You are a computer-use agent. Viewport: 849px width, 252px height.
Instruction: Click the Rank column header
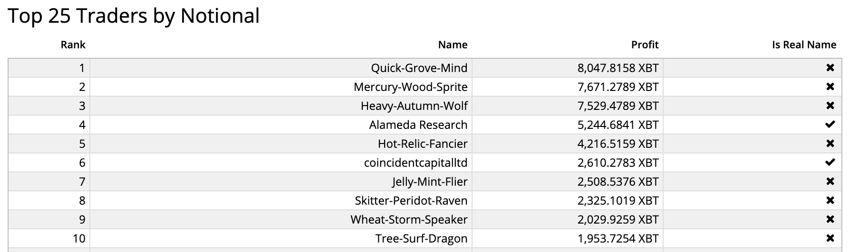73,45
